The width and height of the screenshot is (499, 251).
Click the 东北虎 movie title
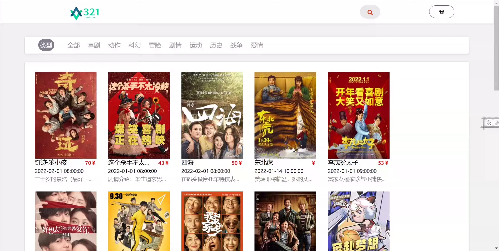264,163
